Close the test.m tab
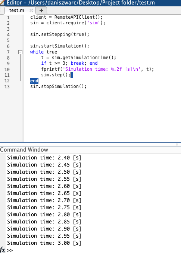This screenshot has height=253, width=181. 31,10
